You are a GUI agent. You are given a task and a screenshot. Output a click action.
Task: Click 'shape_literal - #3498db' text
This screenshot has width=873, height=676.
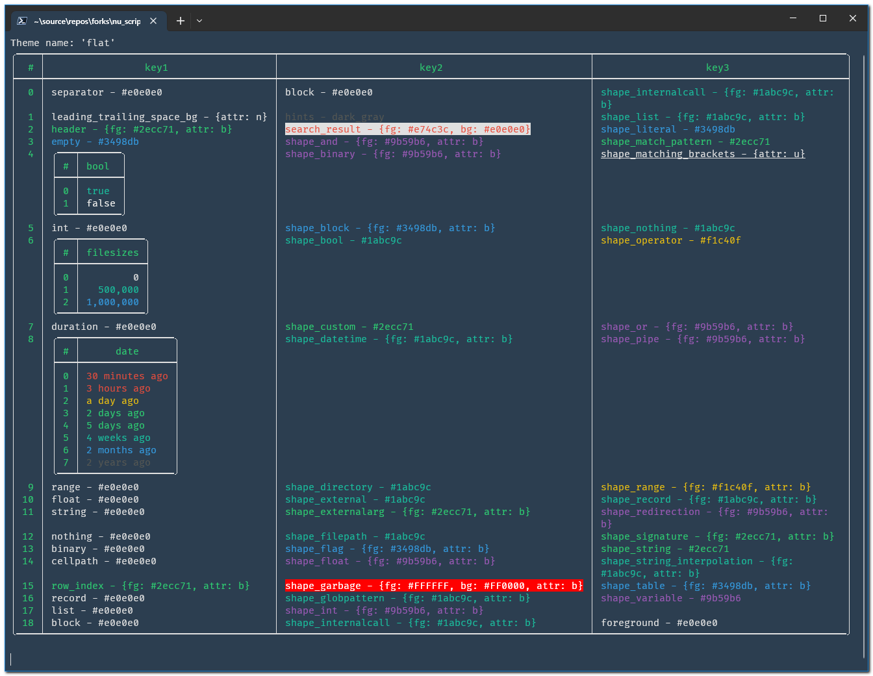coord(668,129)
